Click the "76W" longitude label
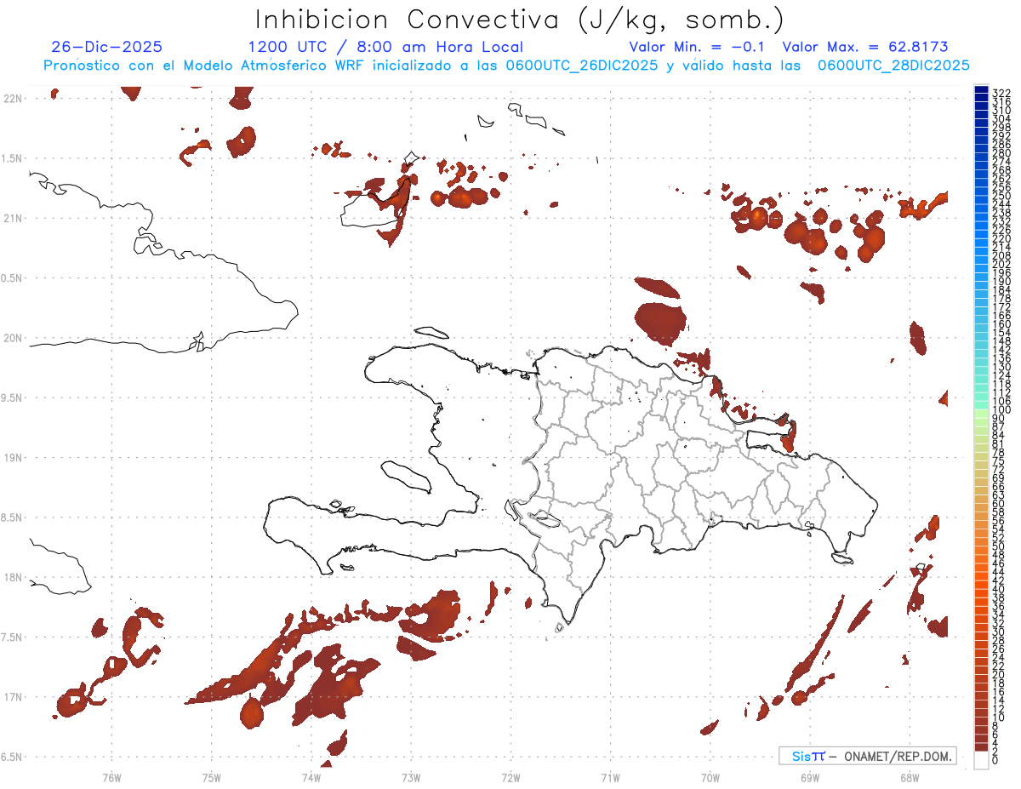 111,777
